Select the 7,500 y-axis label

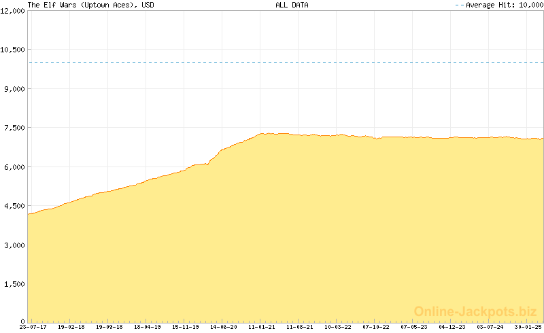(x=14, y=128)
